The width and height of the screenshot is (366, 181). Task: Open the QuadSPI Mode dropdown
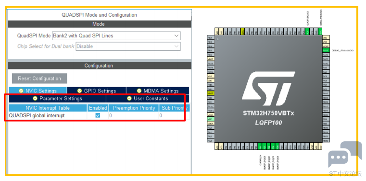coord(116,36)
